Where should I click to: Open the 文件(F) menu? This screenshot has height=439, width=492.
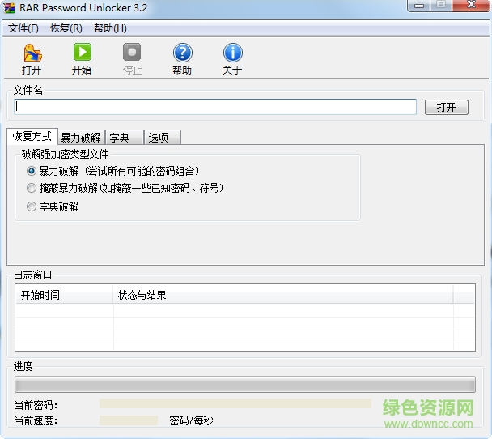(23, 28)
